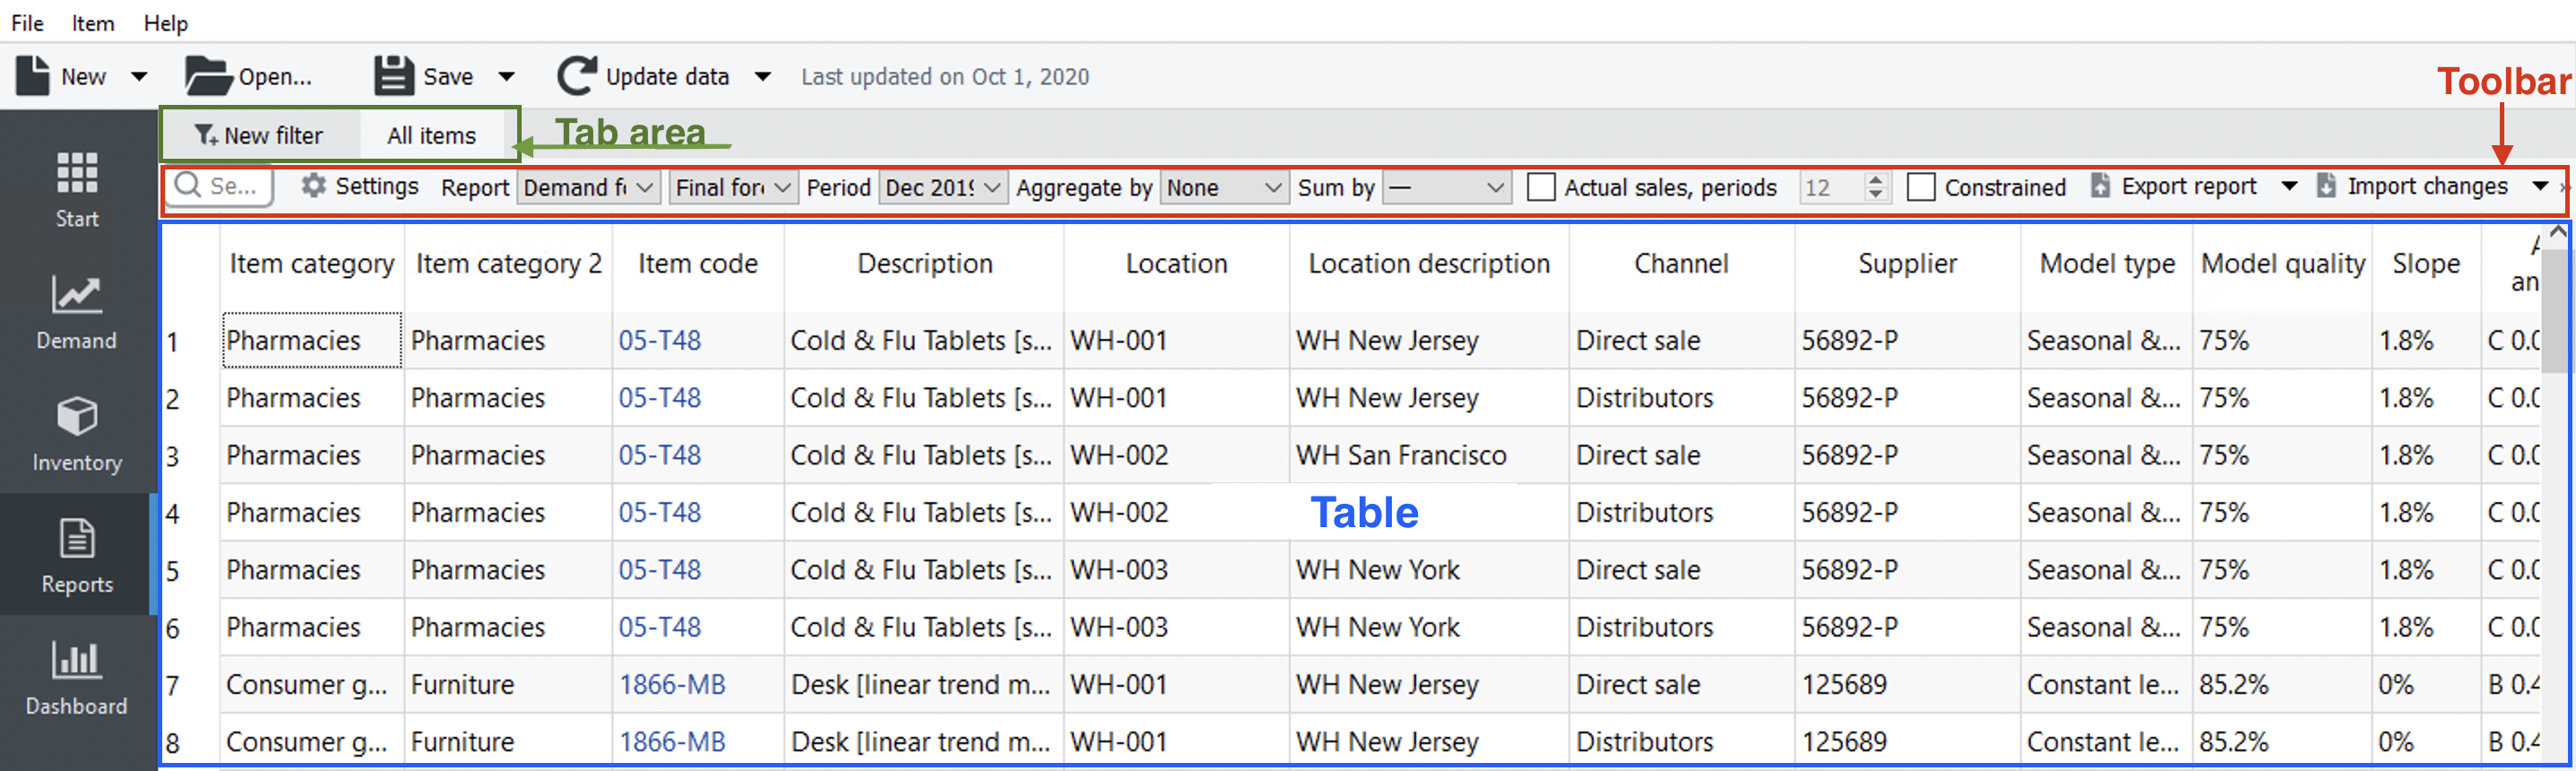Click the New filter button
The image size is (2576, 771).
click(259, 135)
